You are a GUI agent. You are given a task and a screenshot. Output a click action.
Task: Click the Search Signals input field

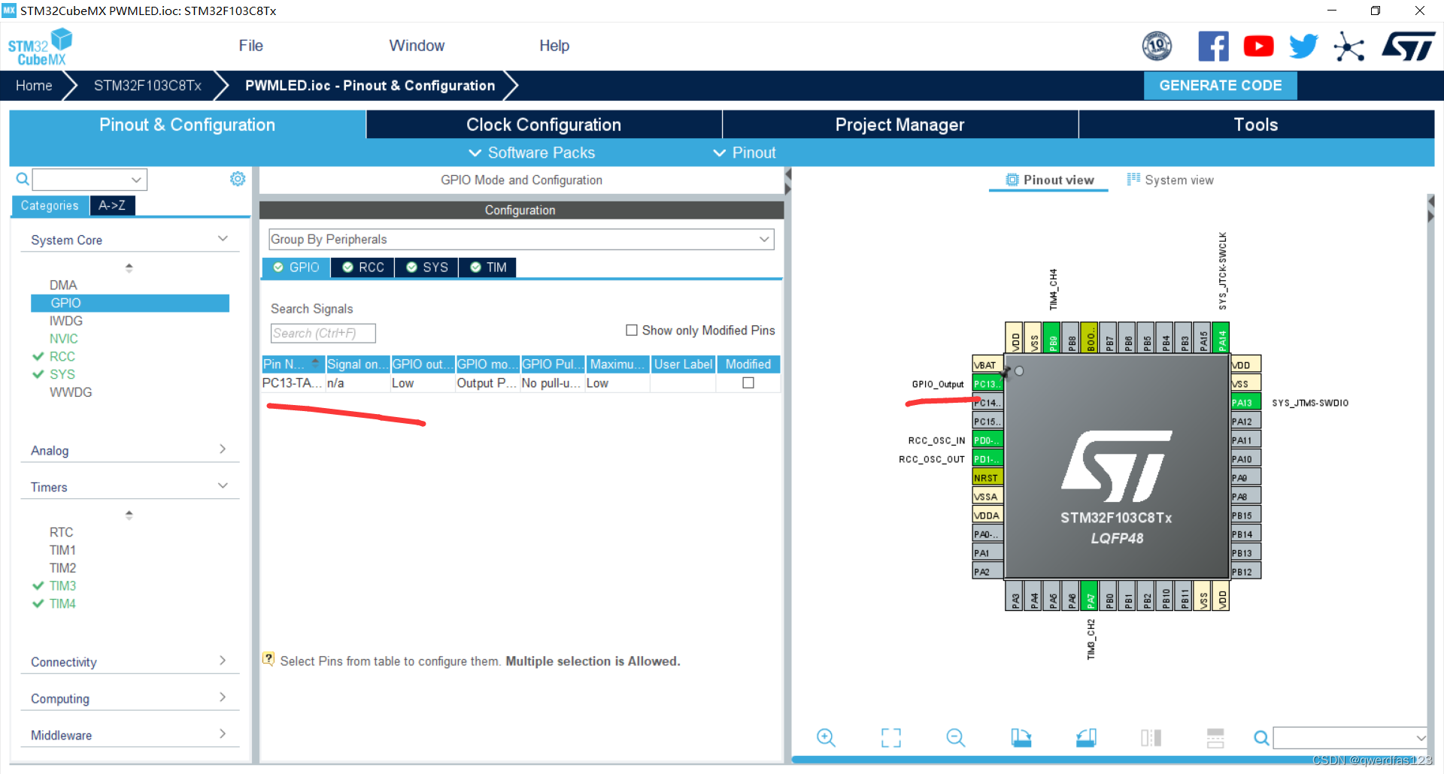coord(323,333)
